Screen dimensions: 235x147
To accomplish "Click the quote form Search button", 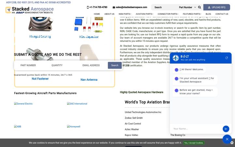I will [115, 65].
